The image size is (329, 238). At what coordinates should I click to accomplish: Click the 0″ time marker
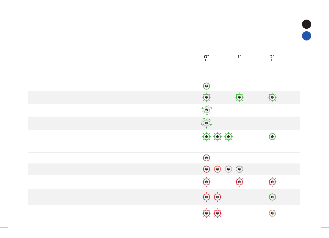pos(205,57)
